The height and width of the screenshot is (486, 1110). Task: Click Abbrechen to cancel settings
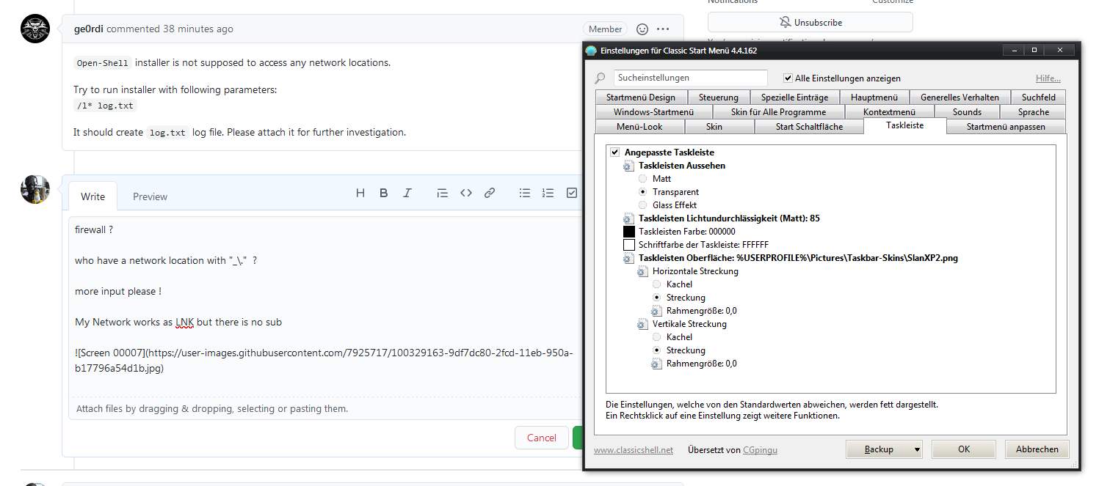[x=1037, y=449]
